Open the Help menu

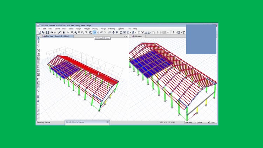point(135,29)
